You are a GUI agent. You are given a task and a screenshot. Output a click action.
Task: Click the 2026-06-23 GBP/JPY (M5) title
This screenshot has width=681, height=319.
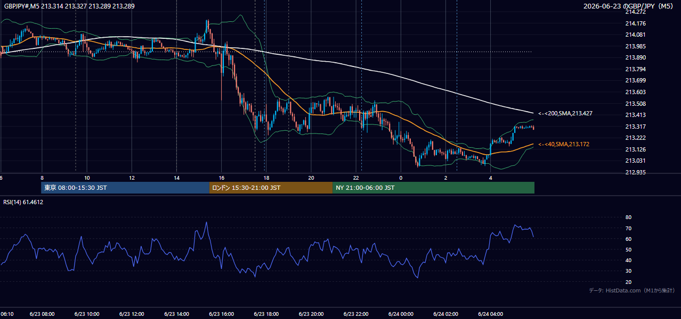tap(629, 6)
